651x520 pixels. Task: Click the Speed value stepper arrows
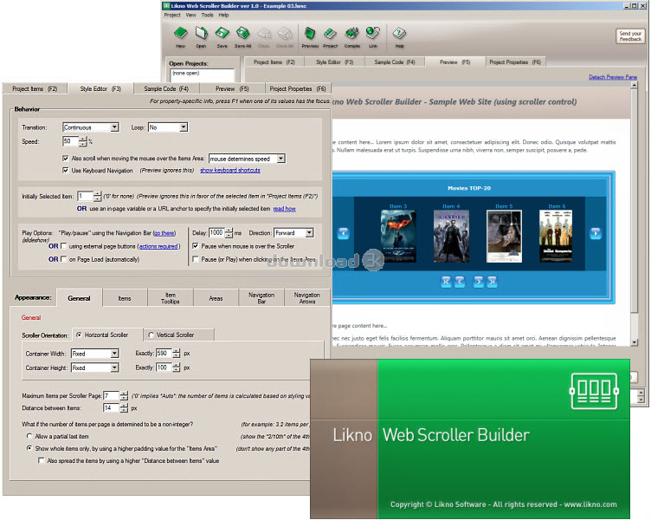pyautogui.click(x=83, y=141)
